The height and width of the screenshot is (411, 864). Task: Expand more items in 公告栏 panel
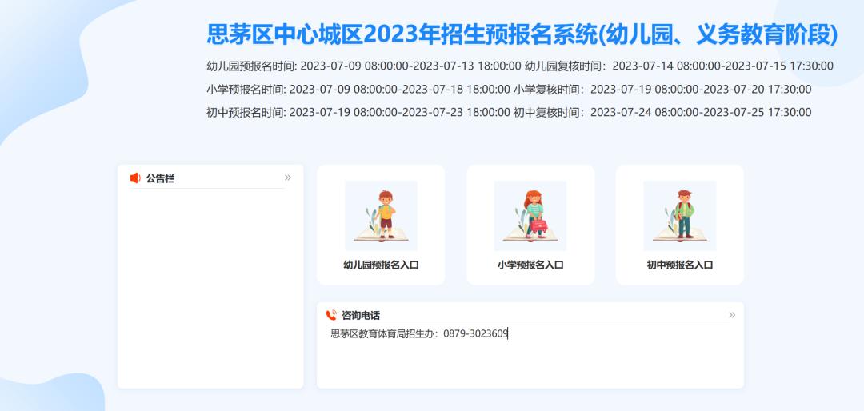[288, 178]
